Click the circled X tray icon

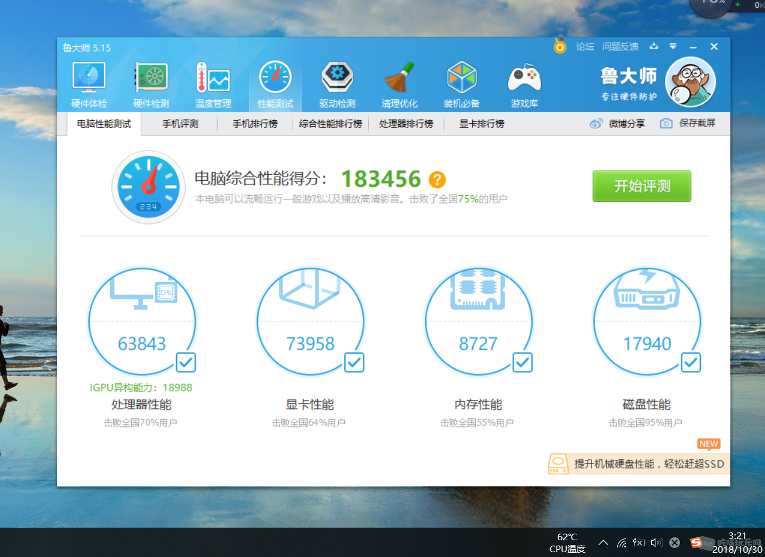(675, 543)
